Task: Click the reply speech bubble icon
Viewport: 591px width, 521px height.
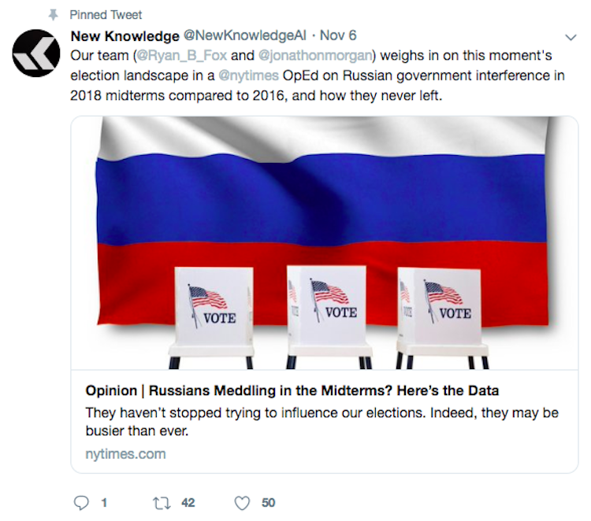Action: tap(80, 502)
